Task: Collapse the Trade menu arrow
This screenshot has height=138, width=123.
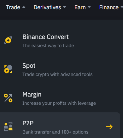Action: [x=24, y=7]
